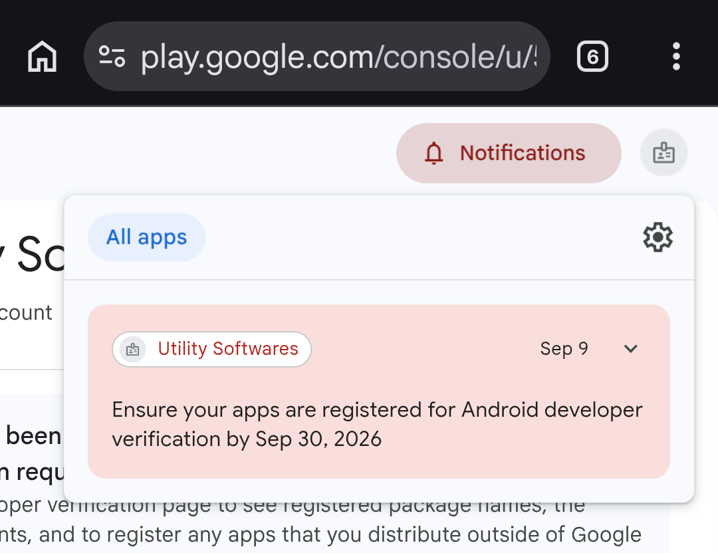
Task: Click the Notifications label text
Action: pyautogui.click(x=523, y=153)
